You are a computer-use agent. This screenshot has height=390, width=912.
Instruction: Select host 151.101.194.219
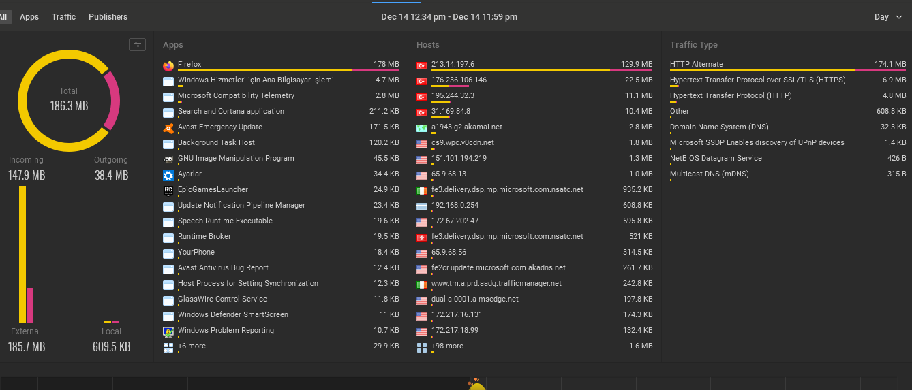click(x=534, y=159)
